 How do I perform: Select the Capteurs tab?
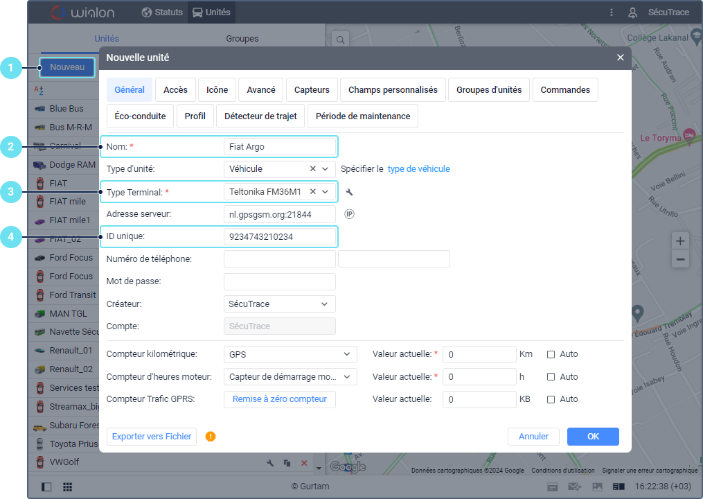click(312, 89)
